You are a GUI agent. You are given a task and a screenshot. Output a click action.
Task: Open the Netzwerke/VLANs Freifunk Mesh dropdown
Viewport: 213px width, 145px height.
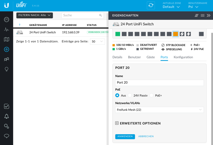click(160, 110)
